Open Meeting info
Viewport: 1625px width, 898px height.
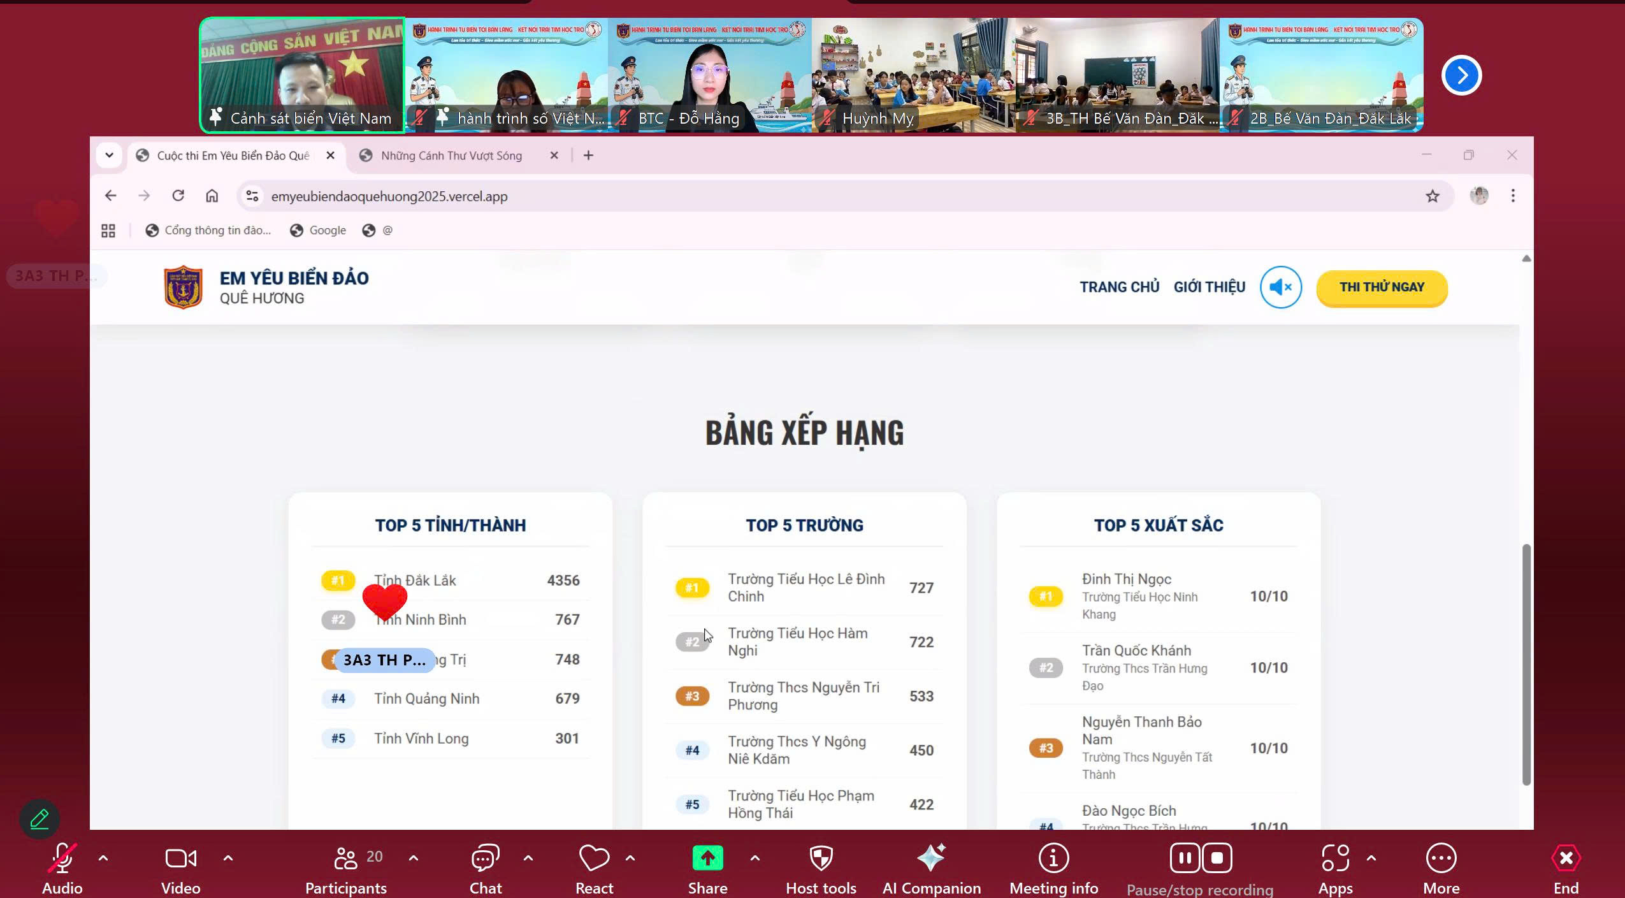click(x=1053, y=858)
